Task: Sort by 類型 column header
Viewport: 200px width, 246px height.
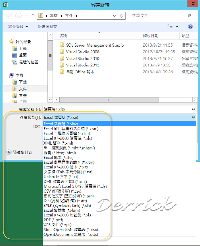Action: pyautogui.click(x=188, y=36)
